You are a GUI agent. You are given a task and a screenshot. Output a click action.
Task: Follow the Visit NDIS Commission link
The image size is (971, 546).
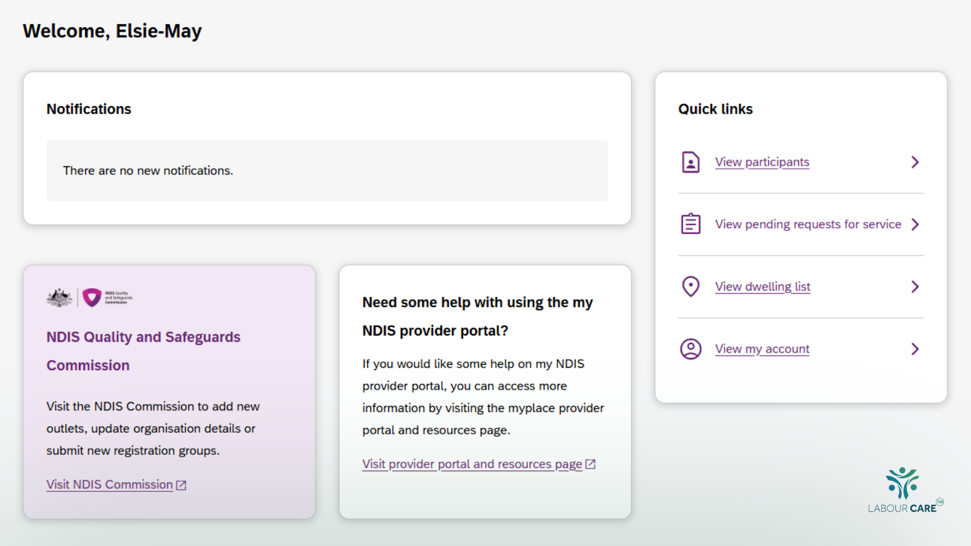(110, 485)
